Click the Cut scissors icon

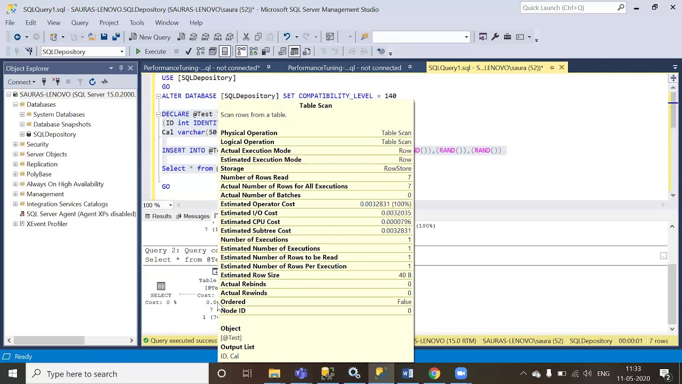click(246, 37)
